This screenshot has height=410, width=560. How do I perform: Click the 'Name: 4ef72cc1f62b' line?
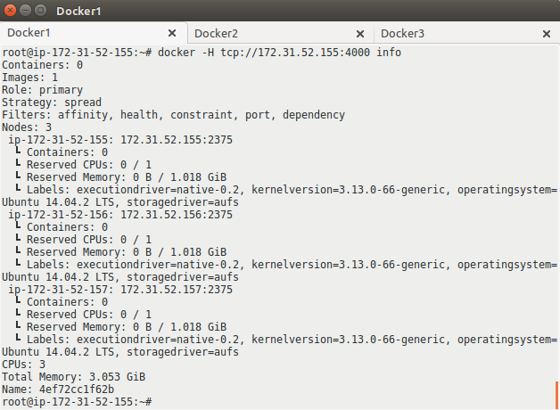tap(58, 389)
